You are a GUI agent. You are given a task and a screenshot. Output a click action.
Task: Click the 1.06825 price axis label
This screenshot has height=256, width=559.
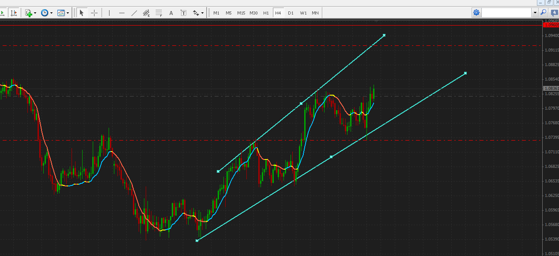(551, 166)
